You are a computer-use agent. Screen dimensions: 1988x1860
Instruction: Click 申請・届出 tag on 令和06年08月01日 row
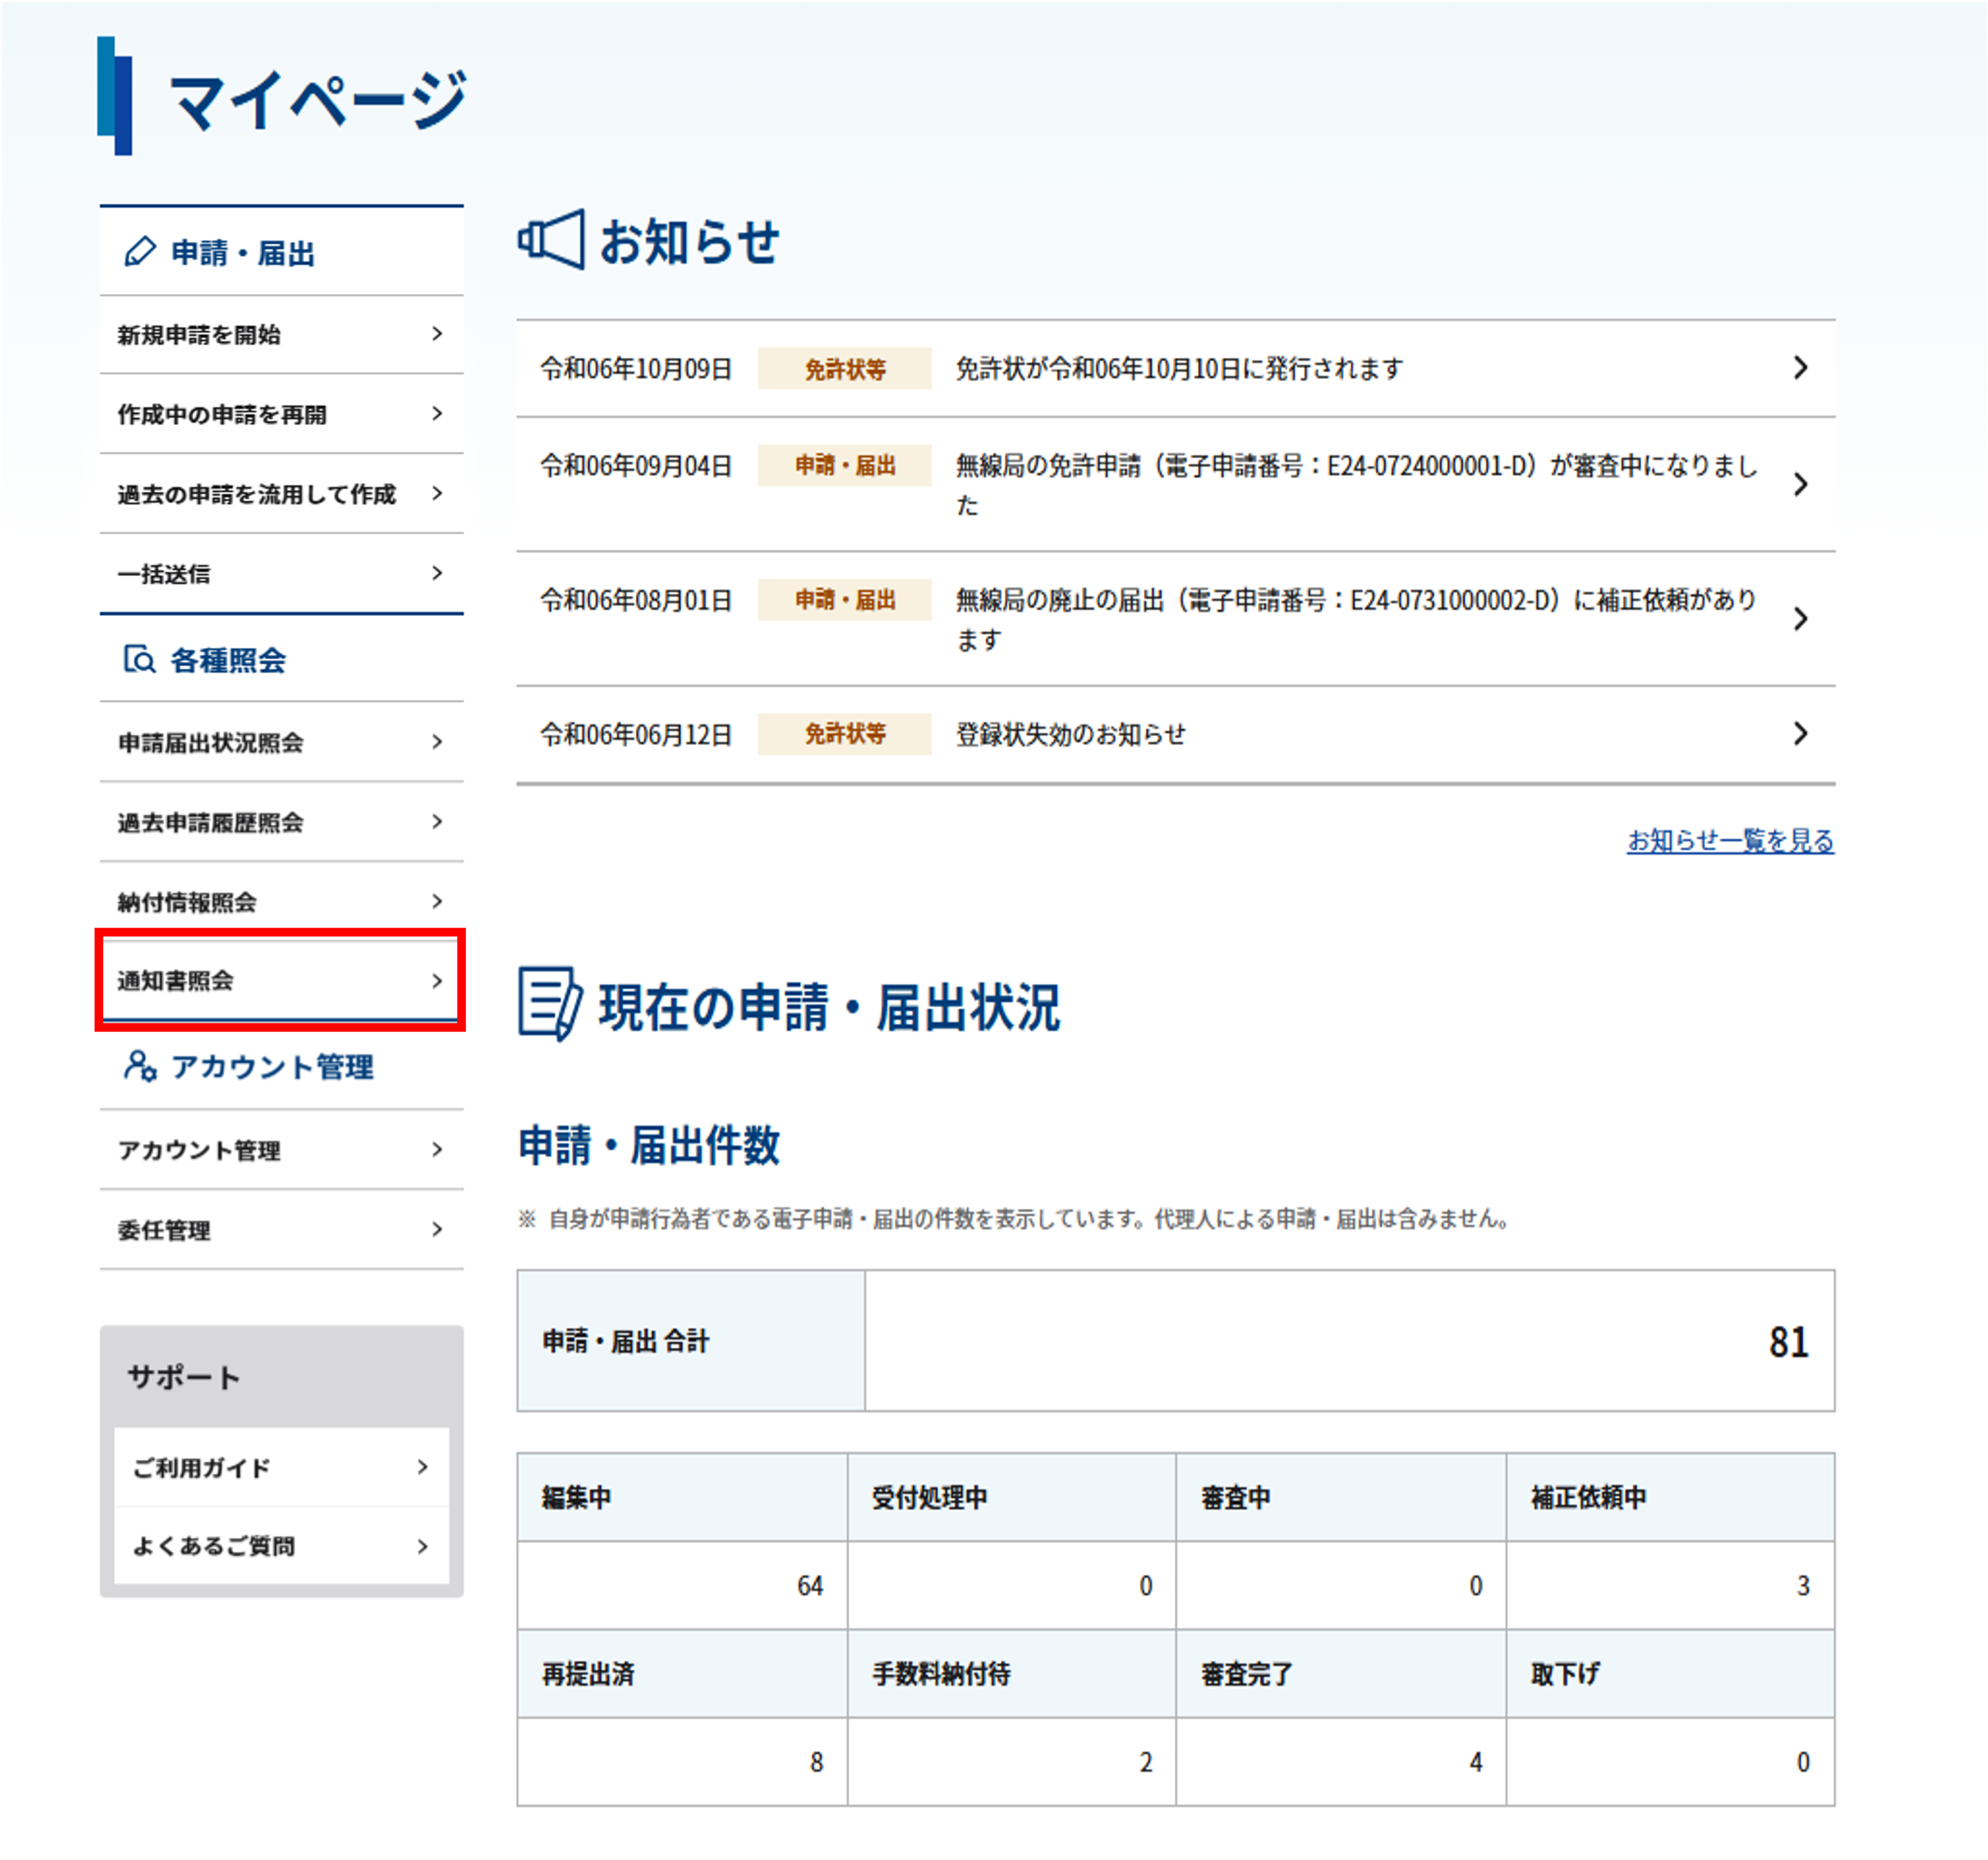tap(844, 599)
